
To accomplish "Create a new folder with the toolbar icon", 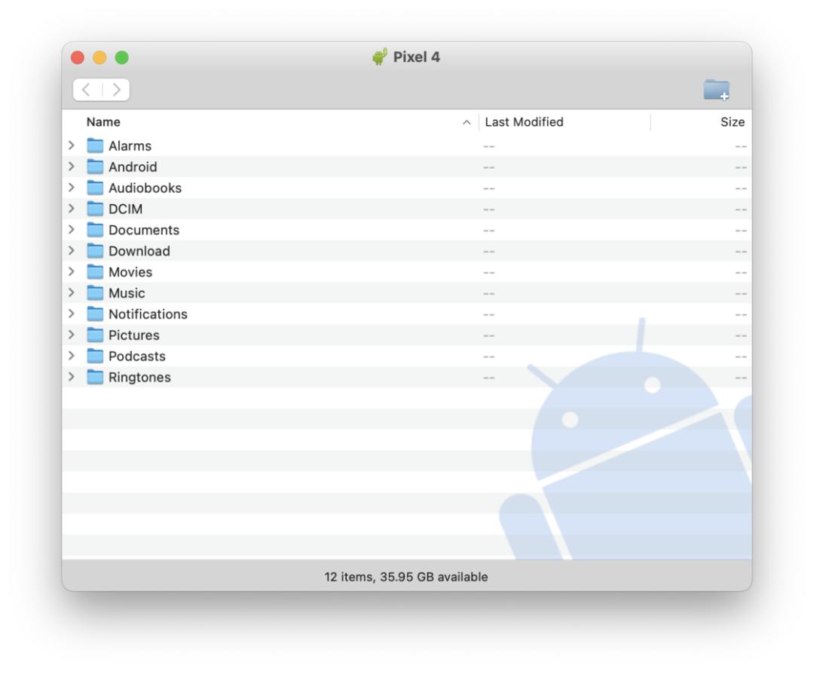I will pos(717,90).
